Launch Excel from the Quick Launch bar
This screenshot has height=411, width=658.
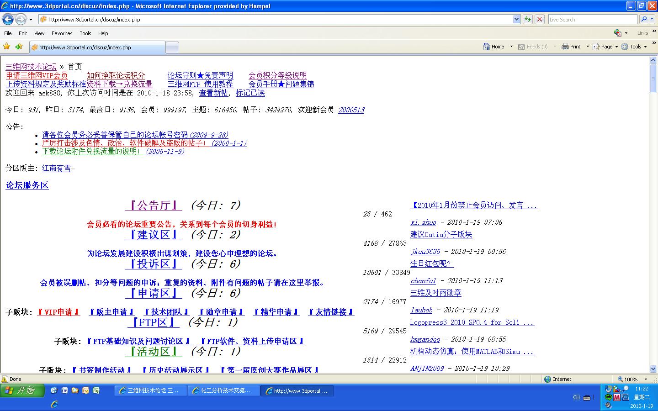(x=96, y=390)
